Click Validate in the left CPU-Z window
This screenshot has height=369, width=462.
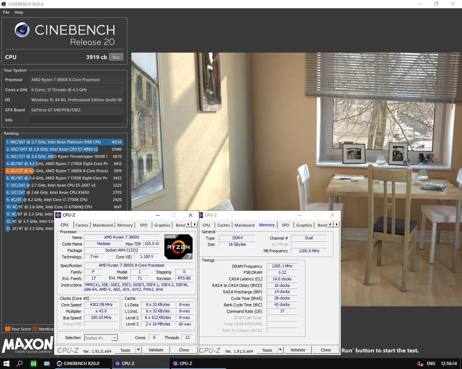(x=156, y=350)
